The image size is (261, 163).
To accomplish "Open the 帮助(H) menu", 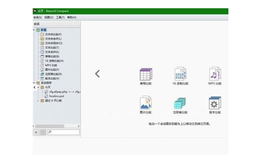I will [x=72, y=17].
